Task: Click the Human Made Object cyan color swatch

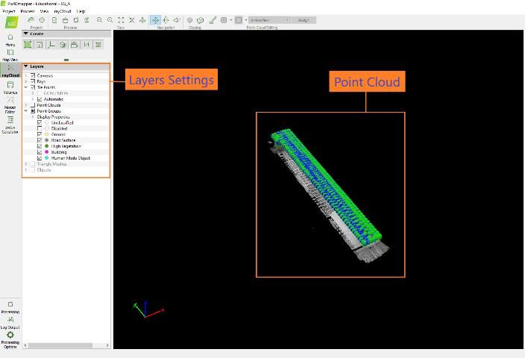Action: pyautogui.click(x=47, y=158)
